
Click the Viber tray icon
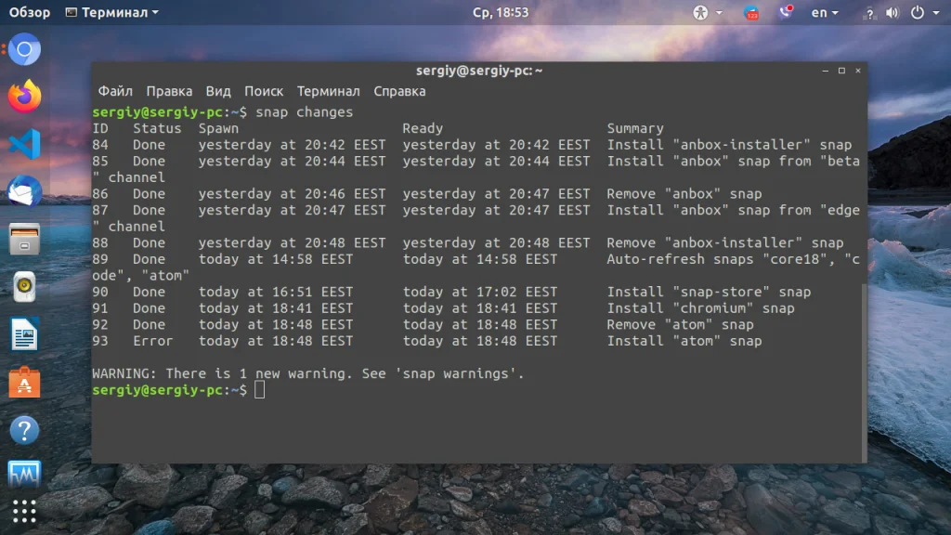(786, 12)
